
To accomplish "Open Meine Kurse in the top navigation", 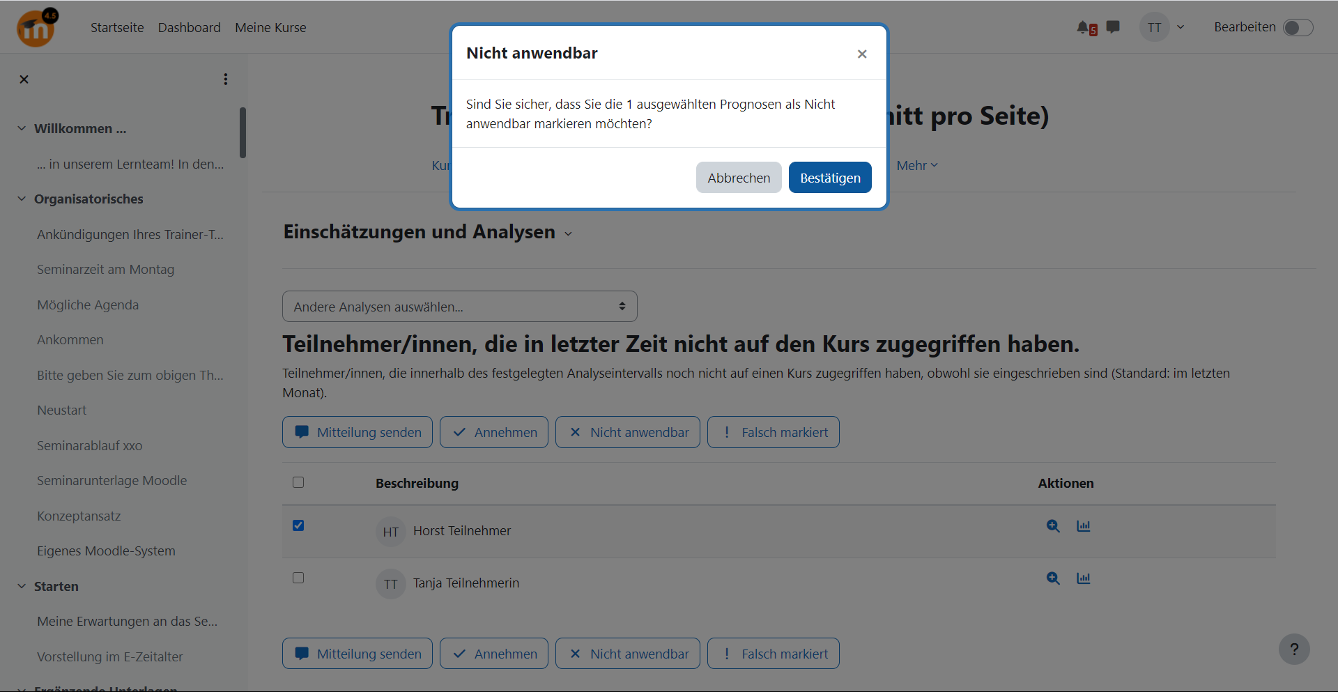I will [x=270, y=27].
